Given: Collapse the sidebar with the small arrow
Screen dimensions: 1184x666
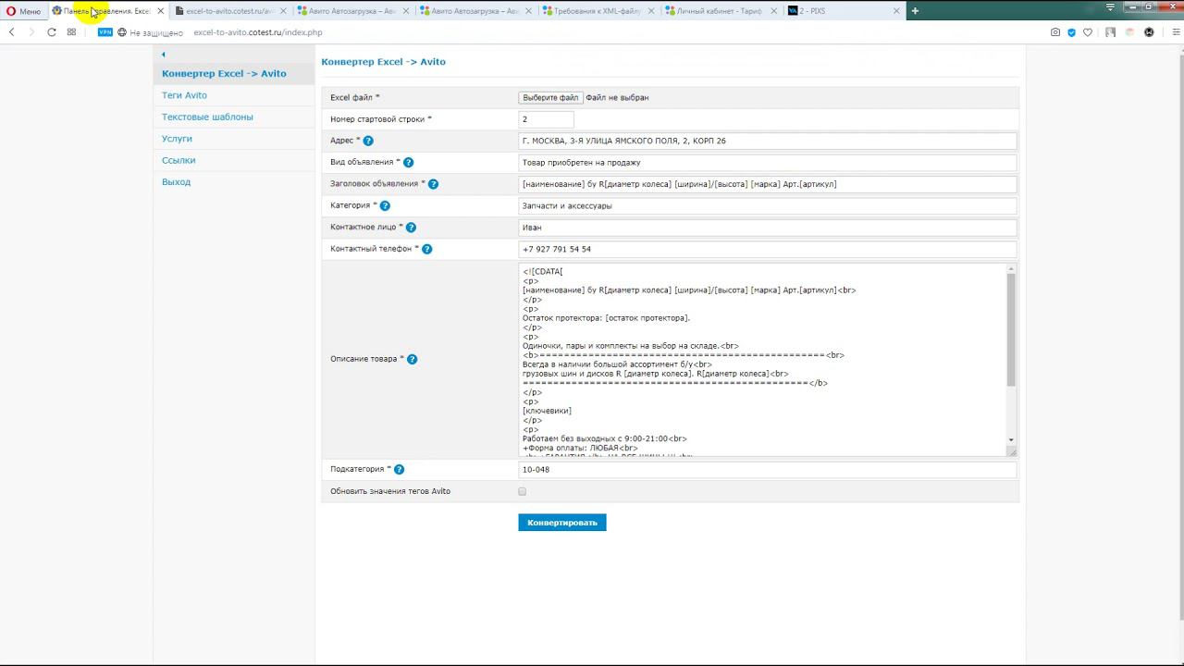Looking at the screenshot, I should (164, 55).
